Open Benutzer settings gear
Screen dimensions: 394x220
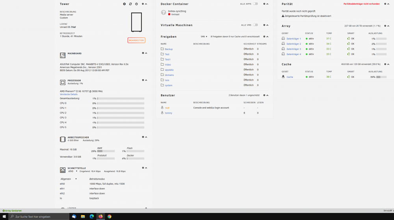(x=264, y=95)
